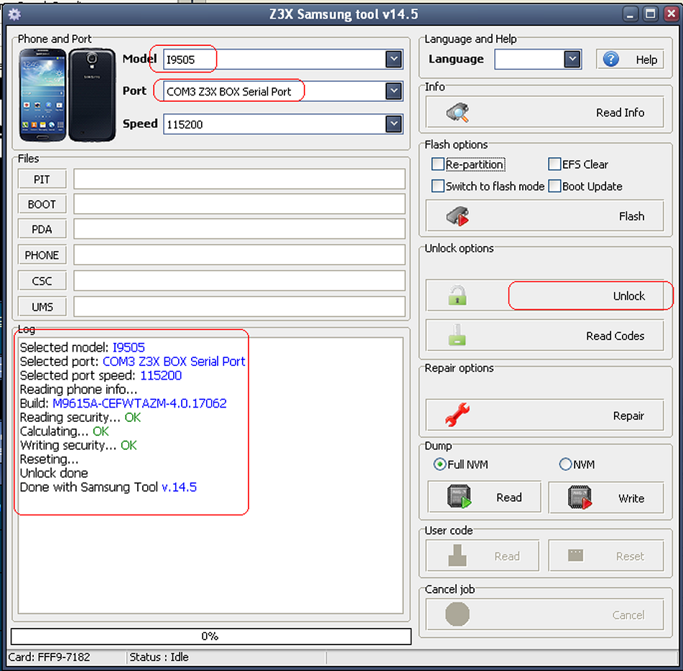Click the gear icon in title bar
Viewport: 683px width, 671px height.
(14, 15)
